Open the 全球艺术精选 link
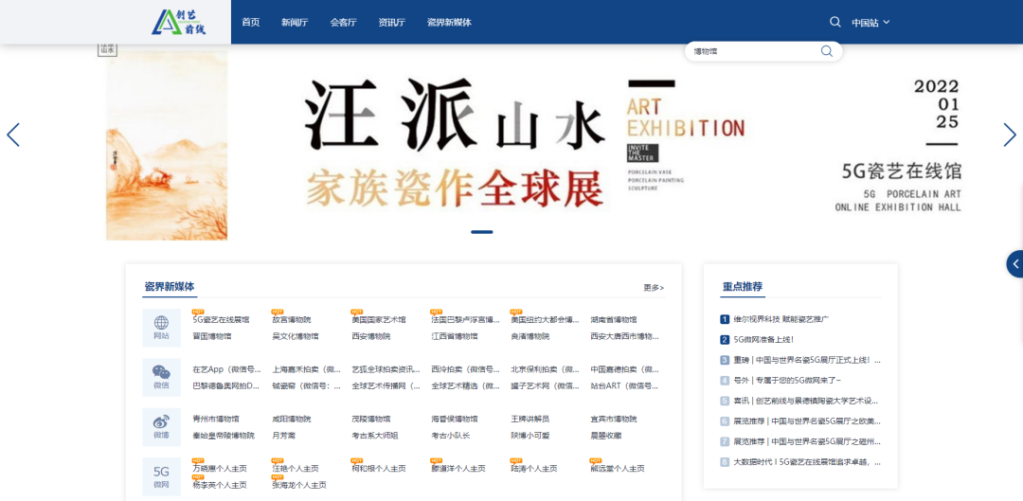This screenshot has width=1023, height=501. [465, 386]
